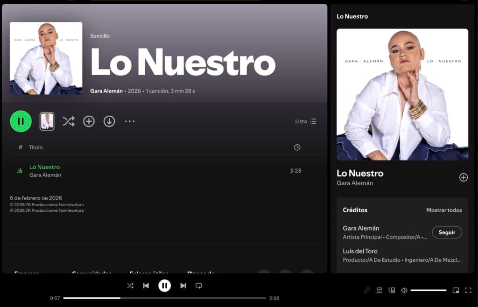Screen dimensions: 478x307
Task: Enable repeat with the repeat icon
Action: 199,286
